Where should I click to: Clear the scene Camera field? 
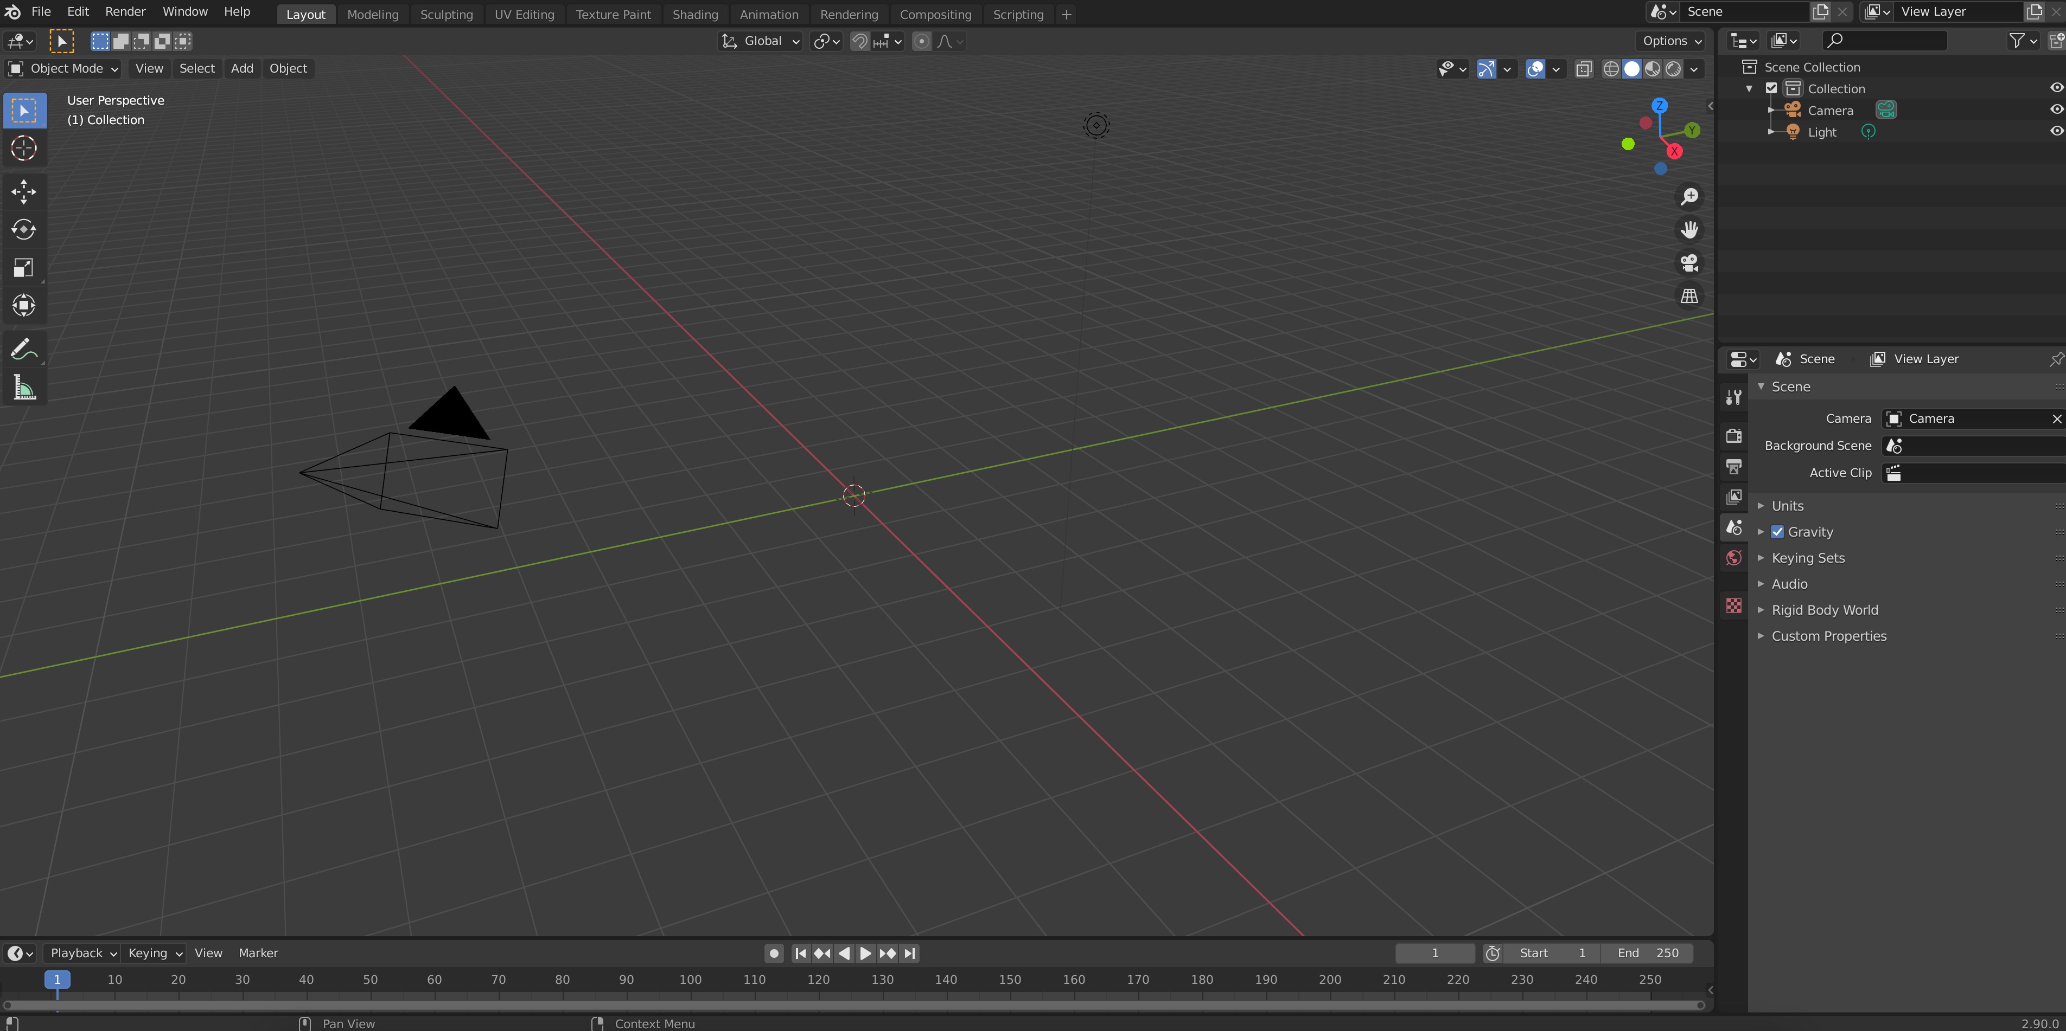(2056, 419)
